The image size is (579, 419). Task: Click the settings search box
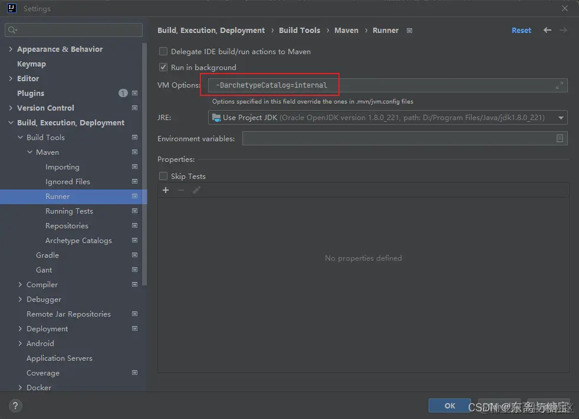(x=74, y=30)
